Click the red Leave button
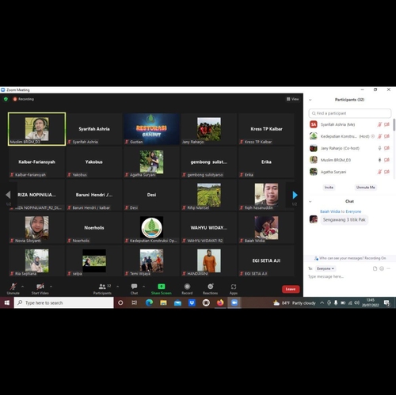This screenshot has width=396, height=395. [291, 289]
